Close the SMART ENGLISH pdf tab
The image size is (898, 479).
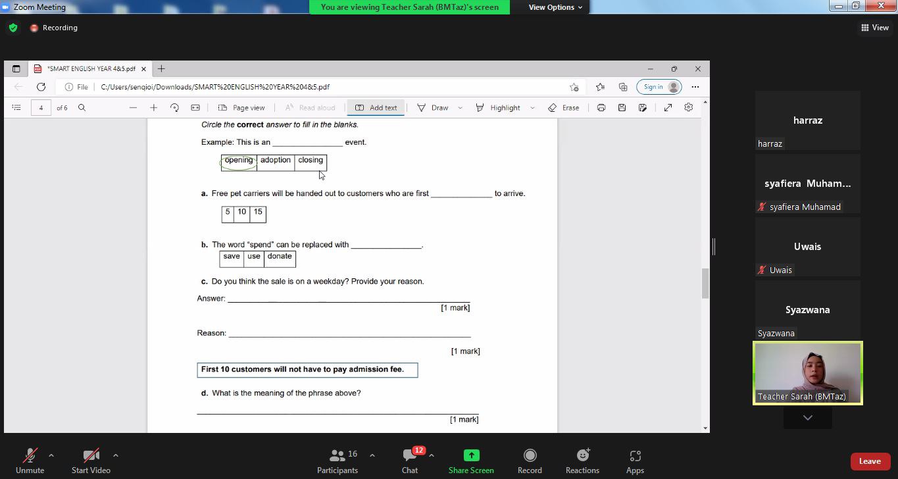[143, 68]
